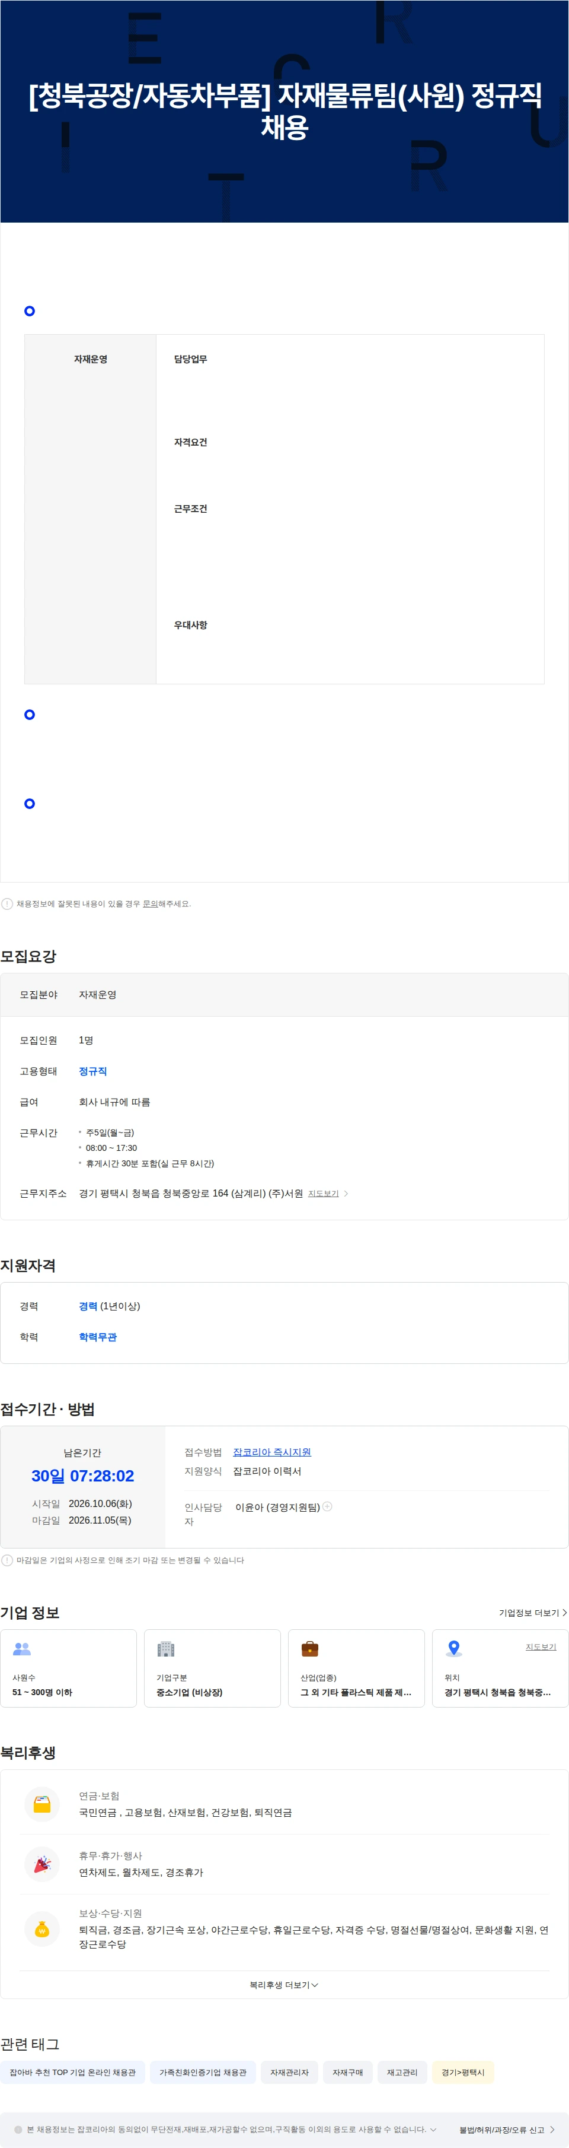
Task: Expand the footer copyright notice chevron
Action: click(x=433, y=2129)
